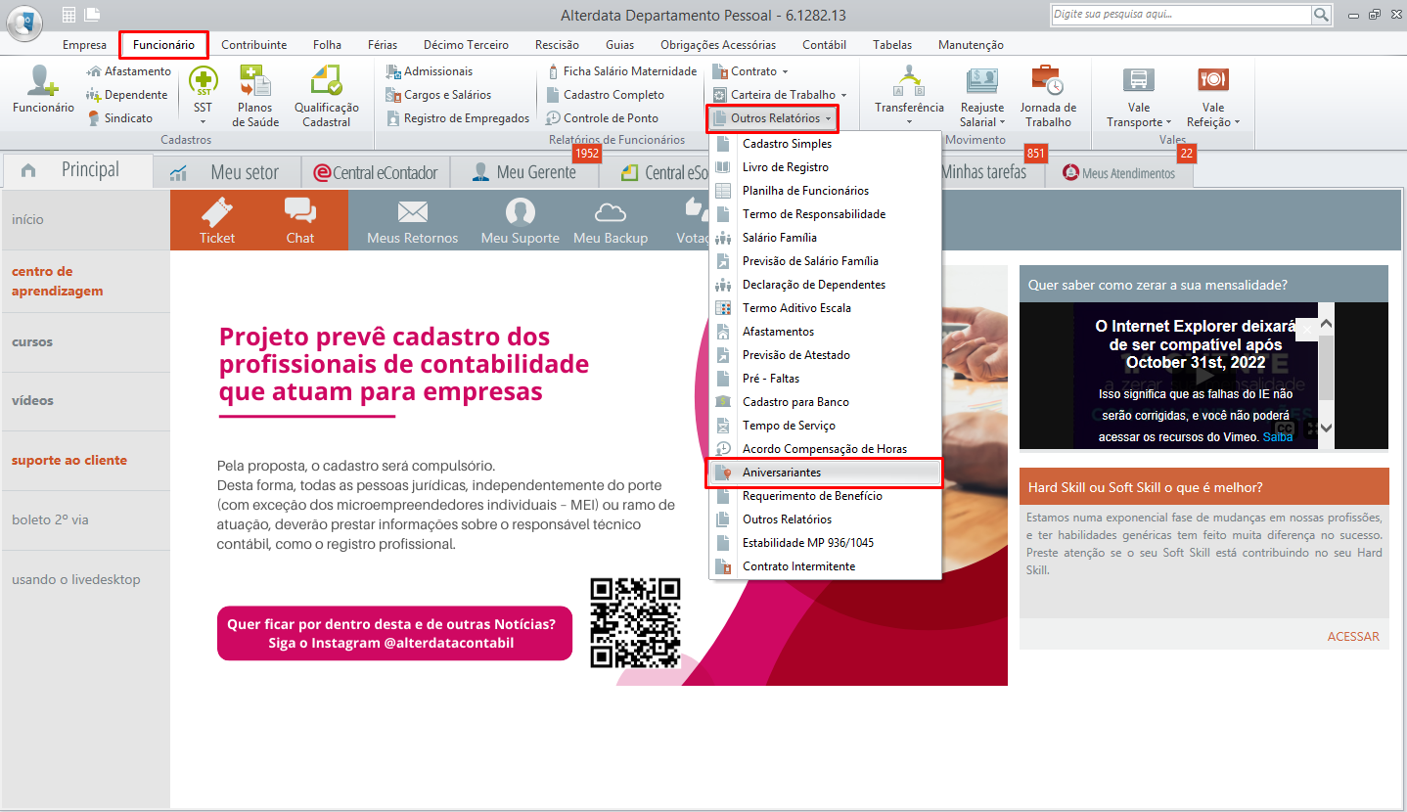Open the Funcionário register icon

(x=43, y=90)
